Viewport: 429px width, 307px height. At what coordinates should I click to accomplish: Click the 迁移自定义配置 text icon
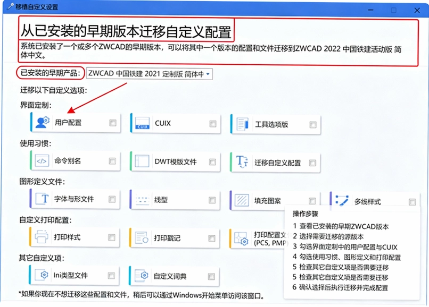242,161
